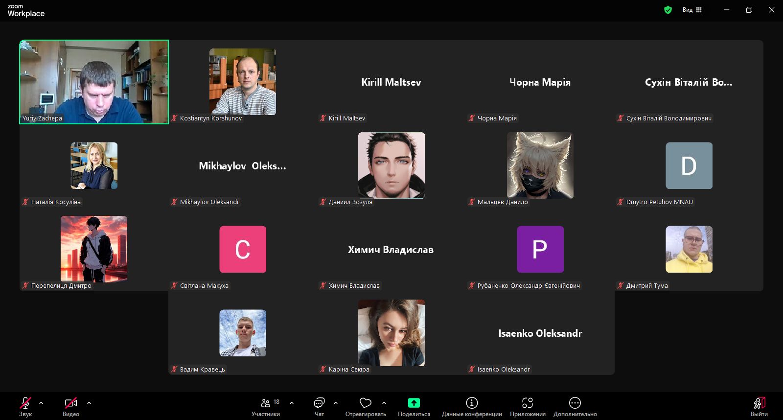This screenshot has width=783, height=420.
Task: Click muted mic icon beside Каріна Секіра
Action: click(323, 369)
